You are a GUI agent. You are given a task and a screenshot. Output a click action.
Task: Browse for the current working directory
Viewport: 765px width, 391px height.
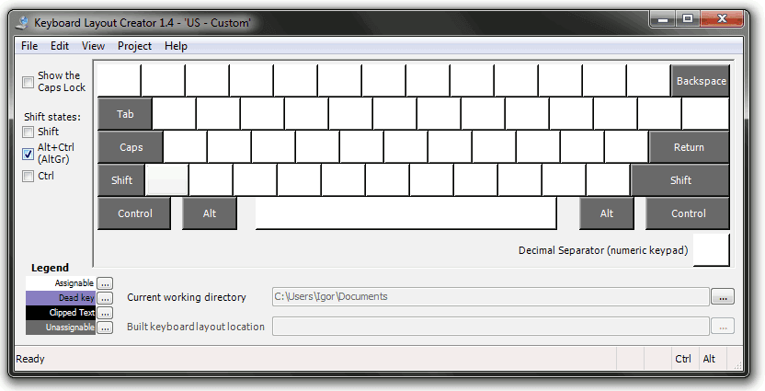coord(723,297)
